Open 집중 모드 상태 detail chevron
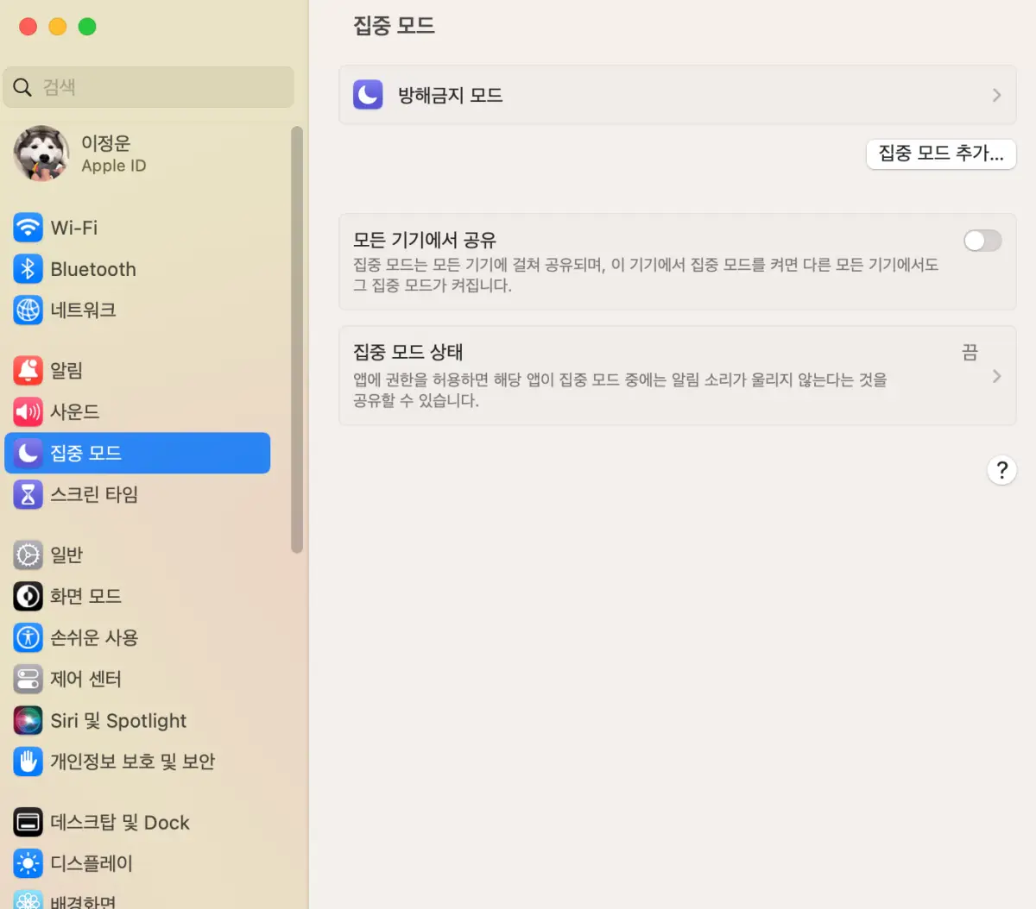The height and width of the screenshot is (909, 1036). (x=997, y=376)
